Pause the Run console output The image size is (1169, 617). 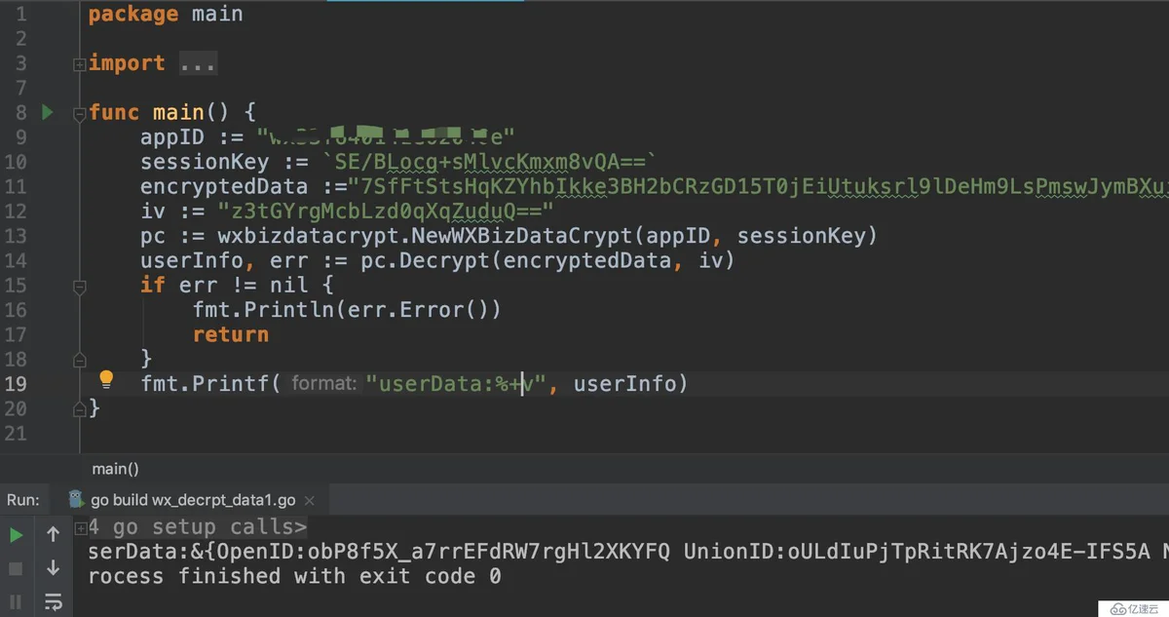coord(16,600)
